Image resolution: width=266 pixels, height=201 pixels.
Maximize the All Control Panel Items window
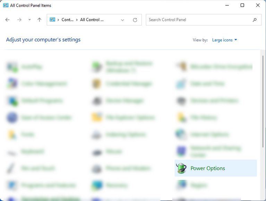242,5
